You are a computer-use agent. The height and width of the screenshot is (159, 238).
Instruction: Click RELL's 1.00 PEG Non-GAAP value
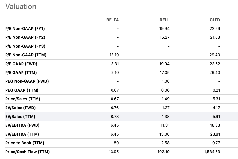(166, 81)
